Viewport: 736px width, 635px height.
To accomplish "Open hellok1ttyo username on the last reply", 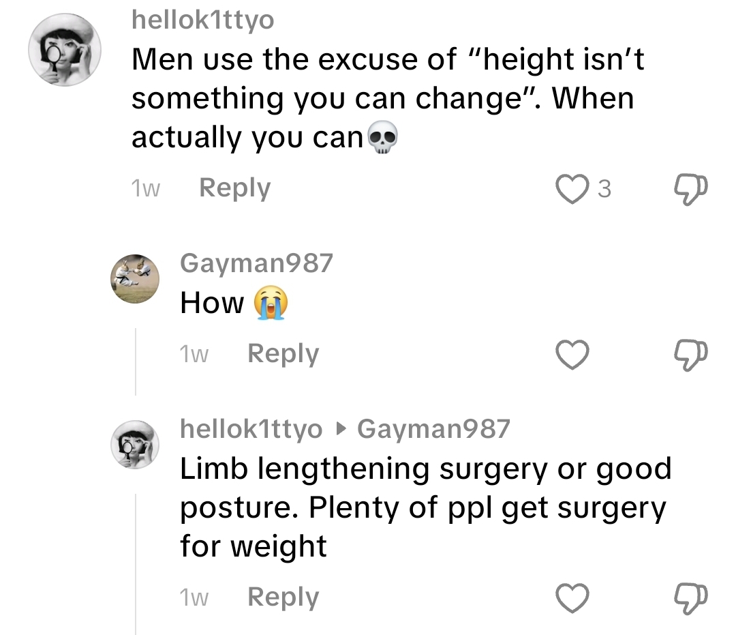I will pyautogui.click(x=251, y=429).
